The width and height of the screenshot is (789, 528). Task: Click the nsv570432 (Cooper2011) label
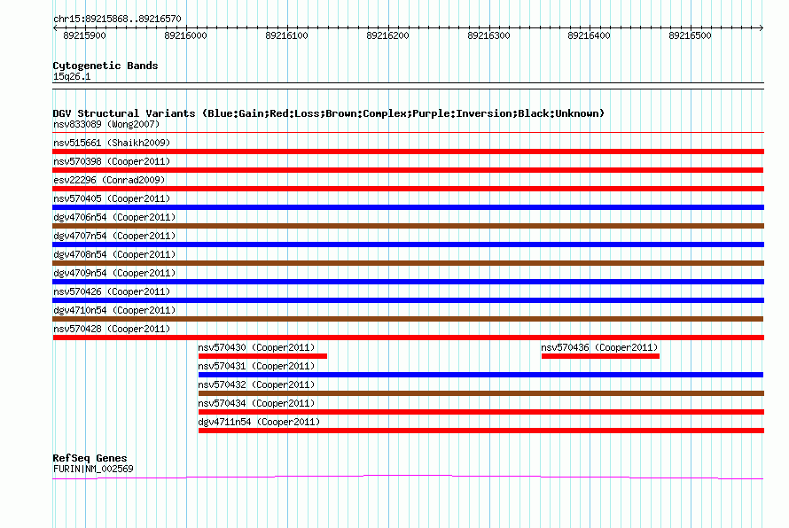256,384
